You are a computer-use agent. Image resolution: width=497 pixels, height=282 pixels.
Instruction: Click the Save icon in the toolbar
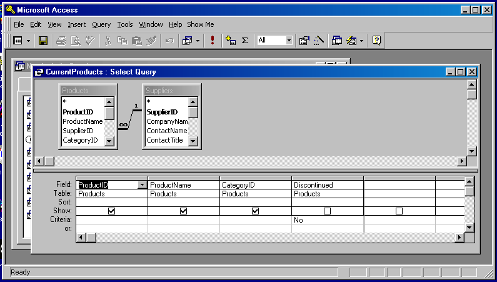[43, 41]
